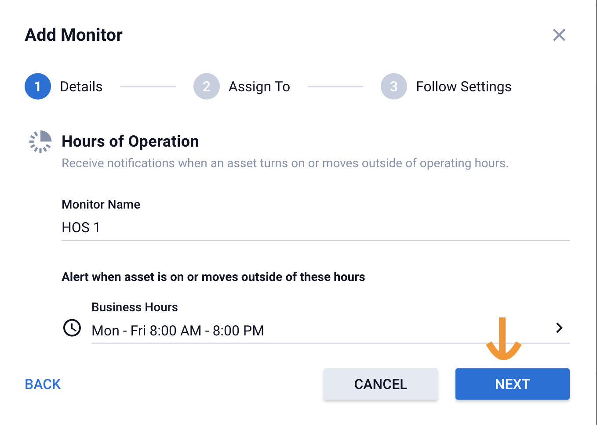The image size is (597, 425).
Task: Select the step 2 circle
Action: [206, 86]
